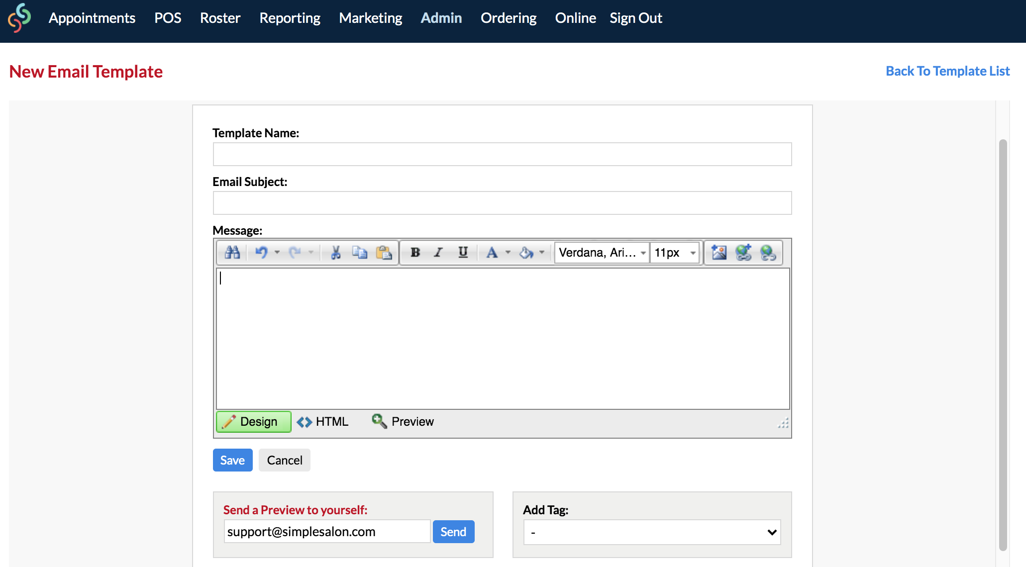Toggle Bold formatting

(415, 253)
